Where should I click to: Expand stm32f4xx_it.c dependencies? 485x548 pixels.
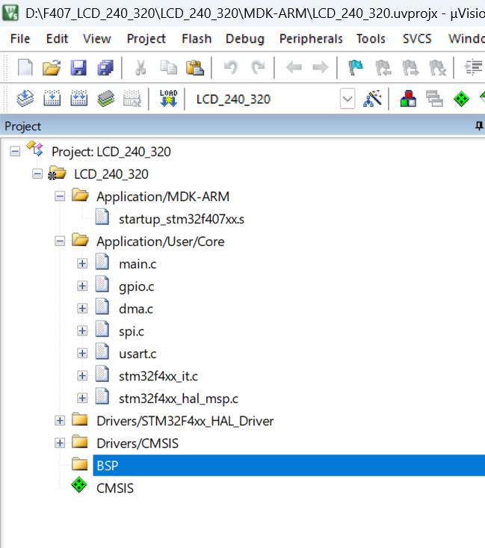pos(82,376)
